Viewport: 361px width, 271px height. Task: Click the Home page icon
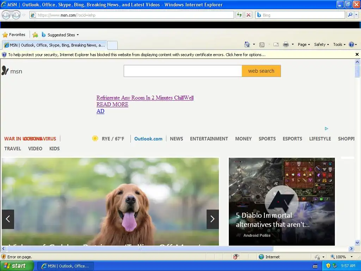click(x=247, y=44)
